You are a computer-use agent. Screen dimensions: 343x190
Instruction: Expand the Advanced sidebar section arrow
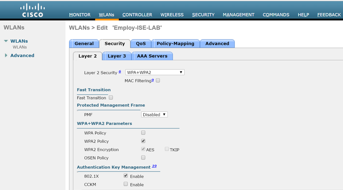click(x=6, y=55)
